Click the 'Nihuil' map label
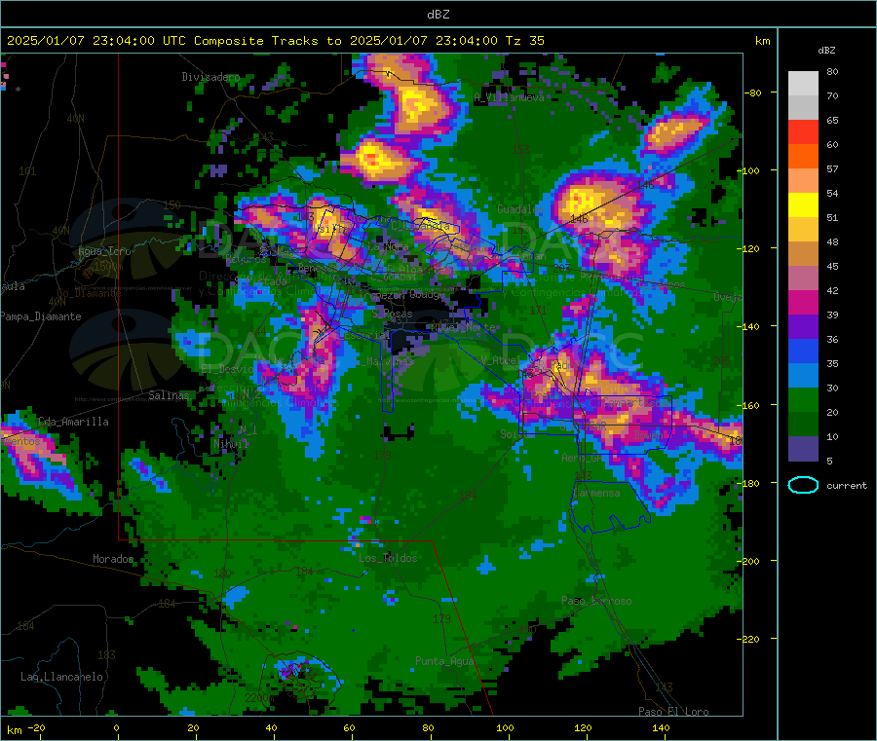 [231, 444]
